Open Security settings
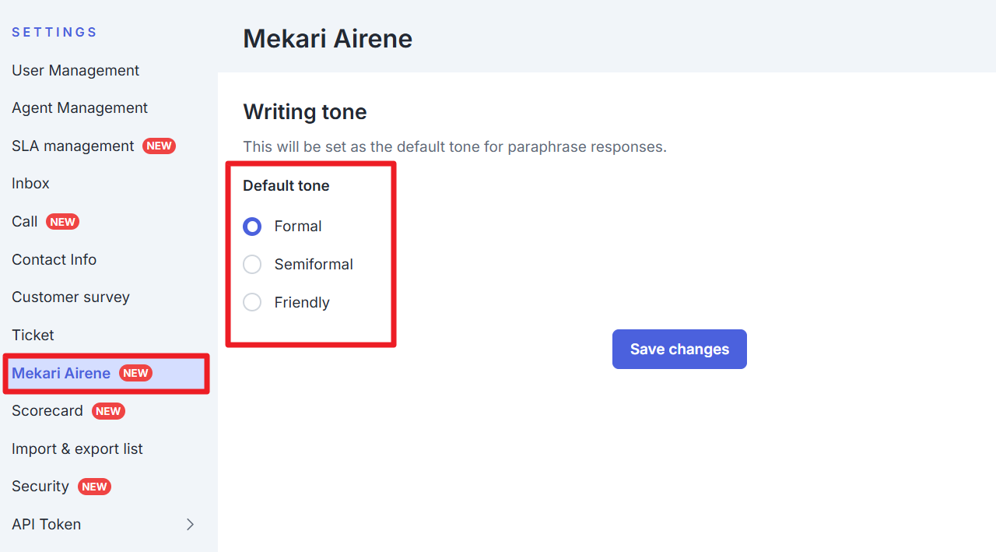The width and height of the screenshot is (996, 552). point(40,487)
